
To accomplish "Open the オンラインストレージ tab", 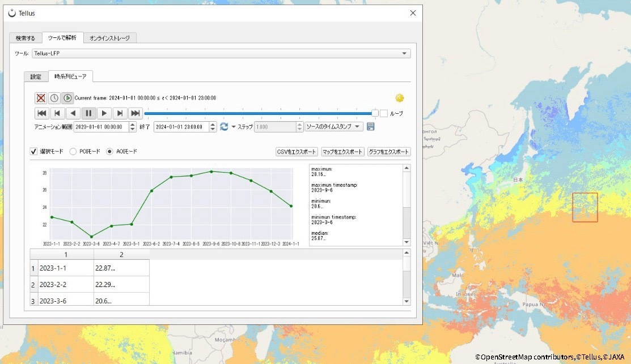I will point(109,38).
